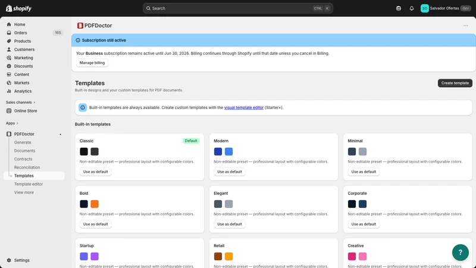
Task: Click the Settings gear icon
Action: point(9,260)
